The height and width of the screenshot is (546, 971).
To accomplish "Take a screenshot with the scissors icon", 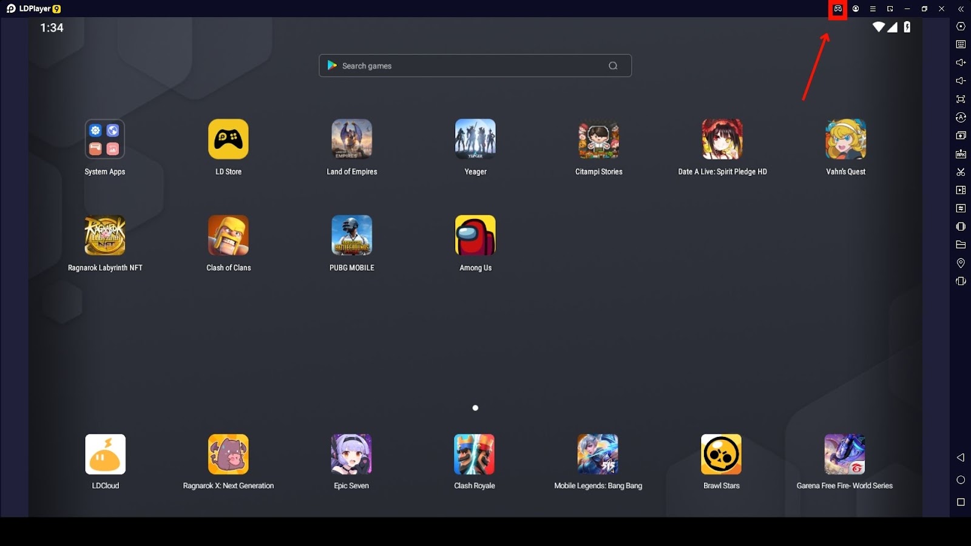I will tap(961, 172).
